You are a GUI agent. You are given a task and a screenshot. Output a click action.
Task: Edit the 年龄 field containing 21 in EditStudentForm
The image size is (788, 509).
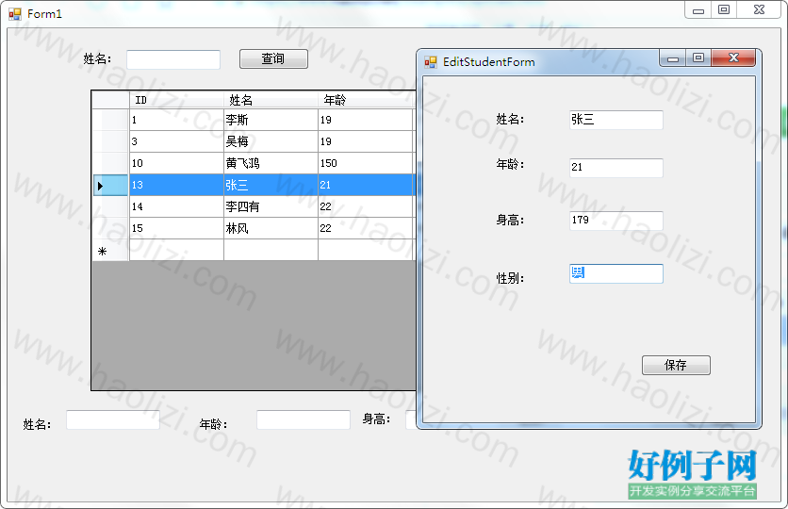tap(616, 168)
